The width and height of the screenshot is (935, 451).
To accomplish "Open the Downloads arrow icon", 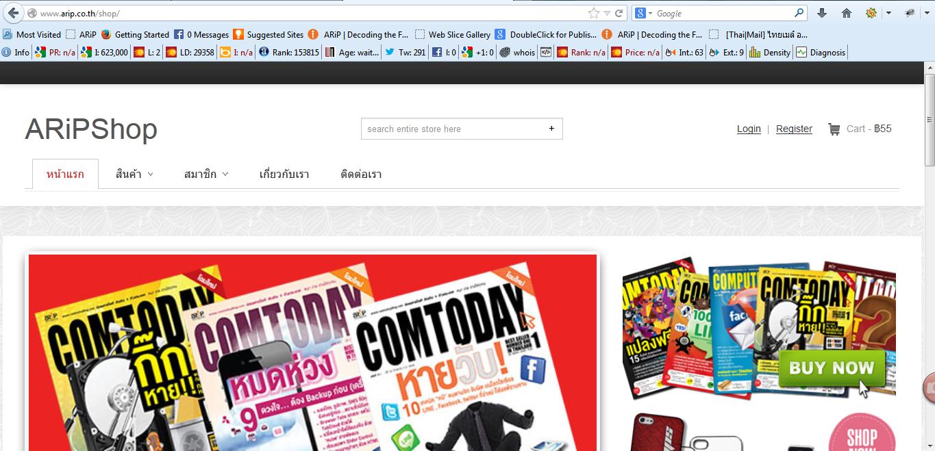I will pyautogui.click(x=822, y=13).
